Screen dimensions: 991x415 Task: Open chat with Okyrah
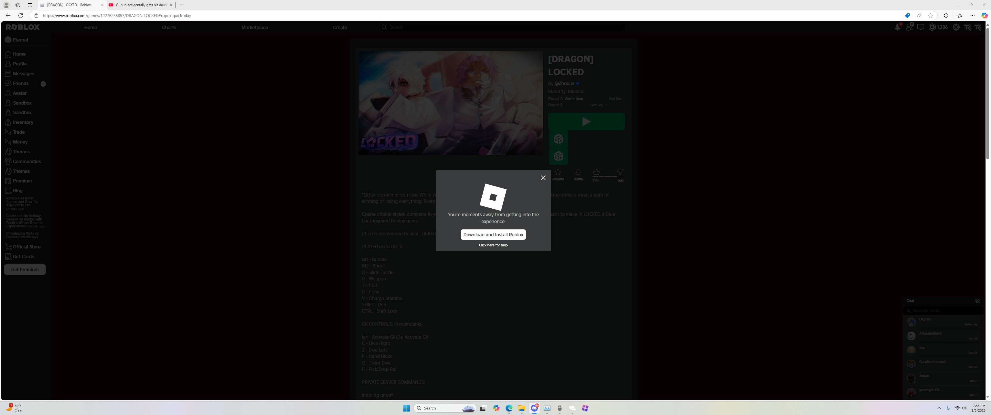point(943,322)
